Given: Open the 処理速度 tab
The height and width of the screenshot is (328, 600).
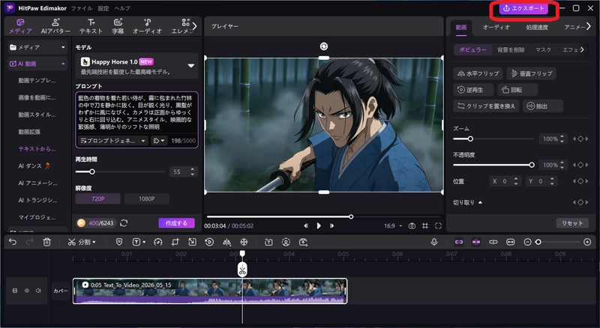Looking at the screenshot, I should coord(537,27).
